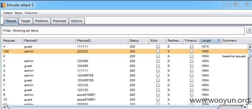Sort by the Request column header

tap(12, 41)
